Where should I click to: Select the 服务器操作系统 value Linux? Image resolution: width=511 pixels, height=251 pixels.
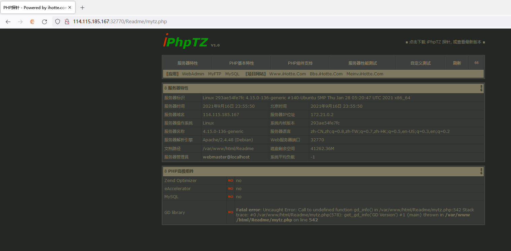[x=208, y=123]
